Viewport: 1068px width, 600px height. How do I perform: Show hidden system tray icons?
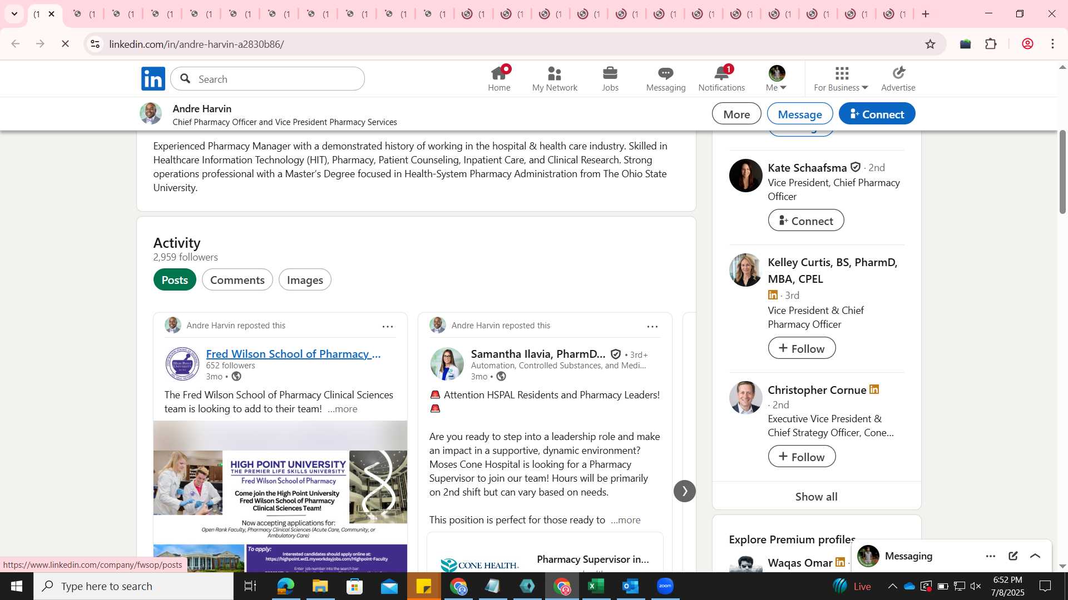coord(892,586)
